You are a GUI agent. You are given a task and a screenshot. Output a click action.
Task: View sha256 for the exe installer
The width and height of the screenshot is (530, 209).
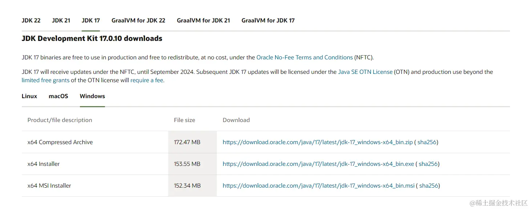(x=428, y=164)
